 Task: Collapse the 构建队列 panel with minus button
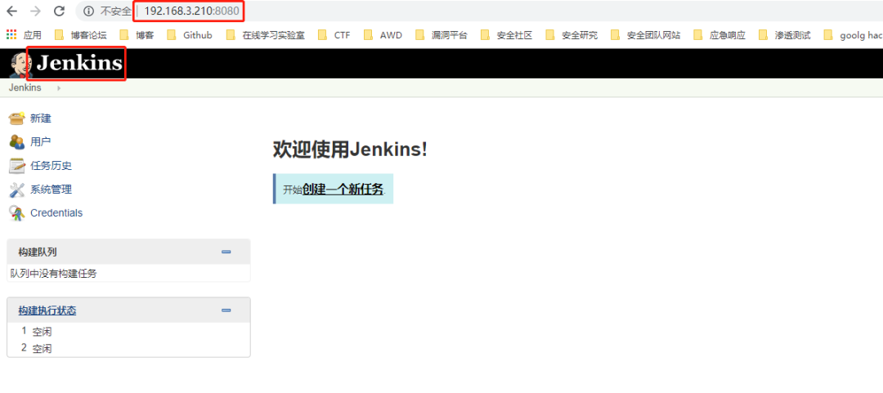[226, 252]
